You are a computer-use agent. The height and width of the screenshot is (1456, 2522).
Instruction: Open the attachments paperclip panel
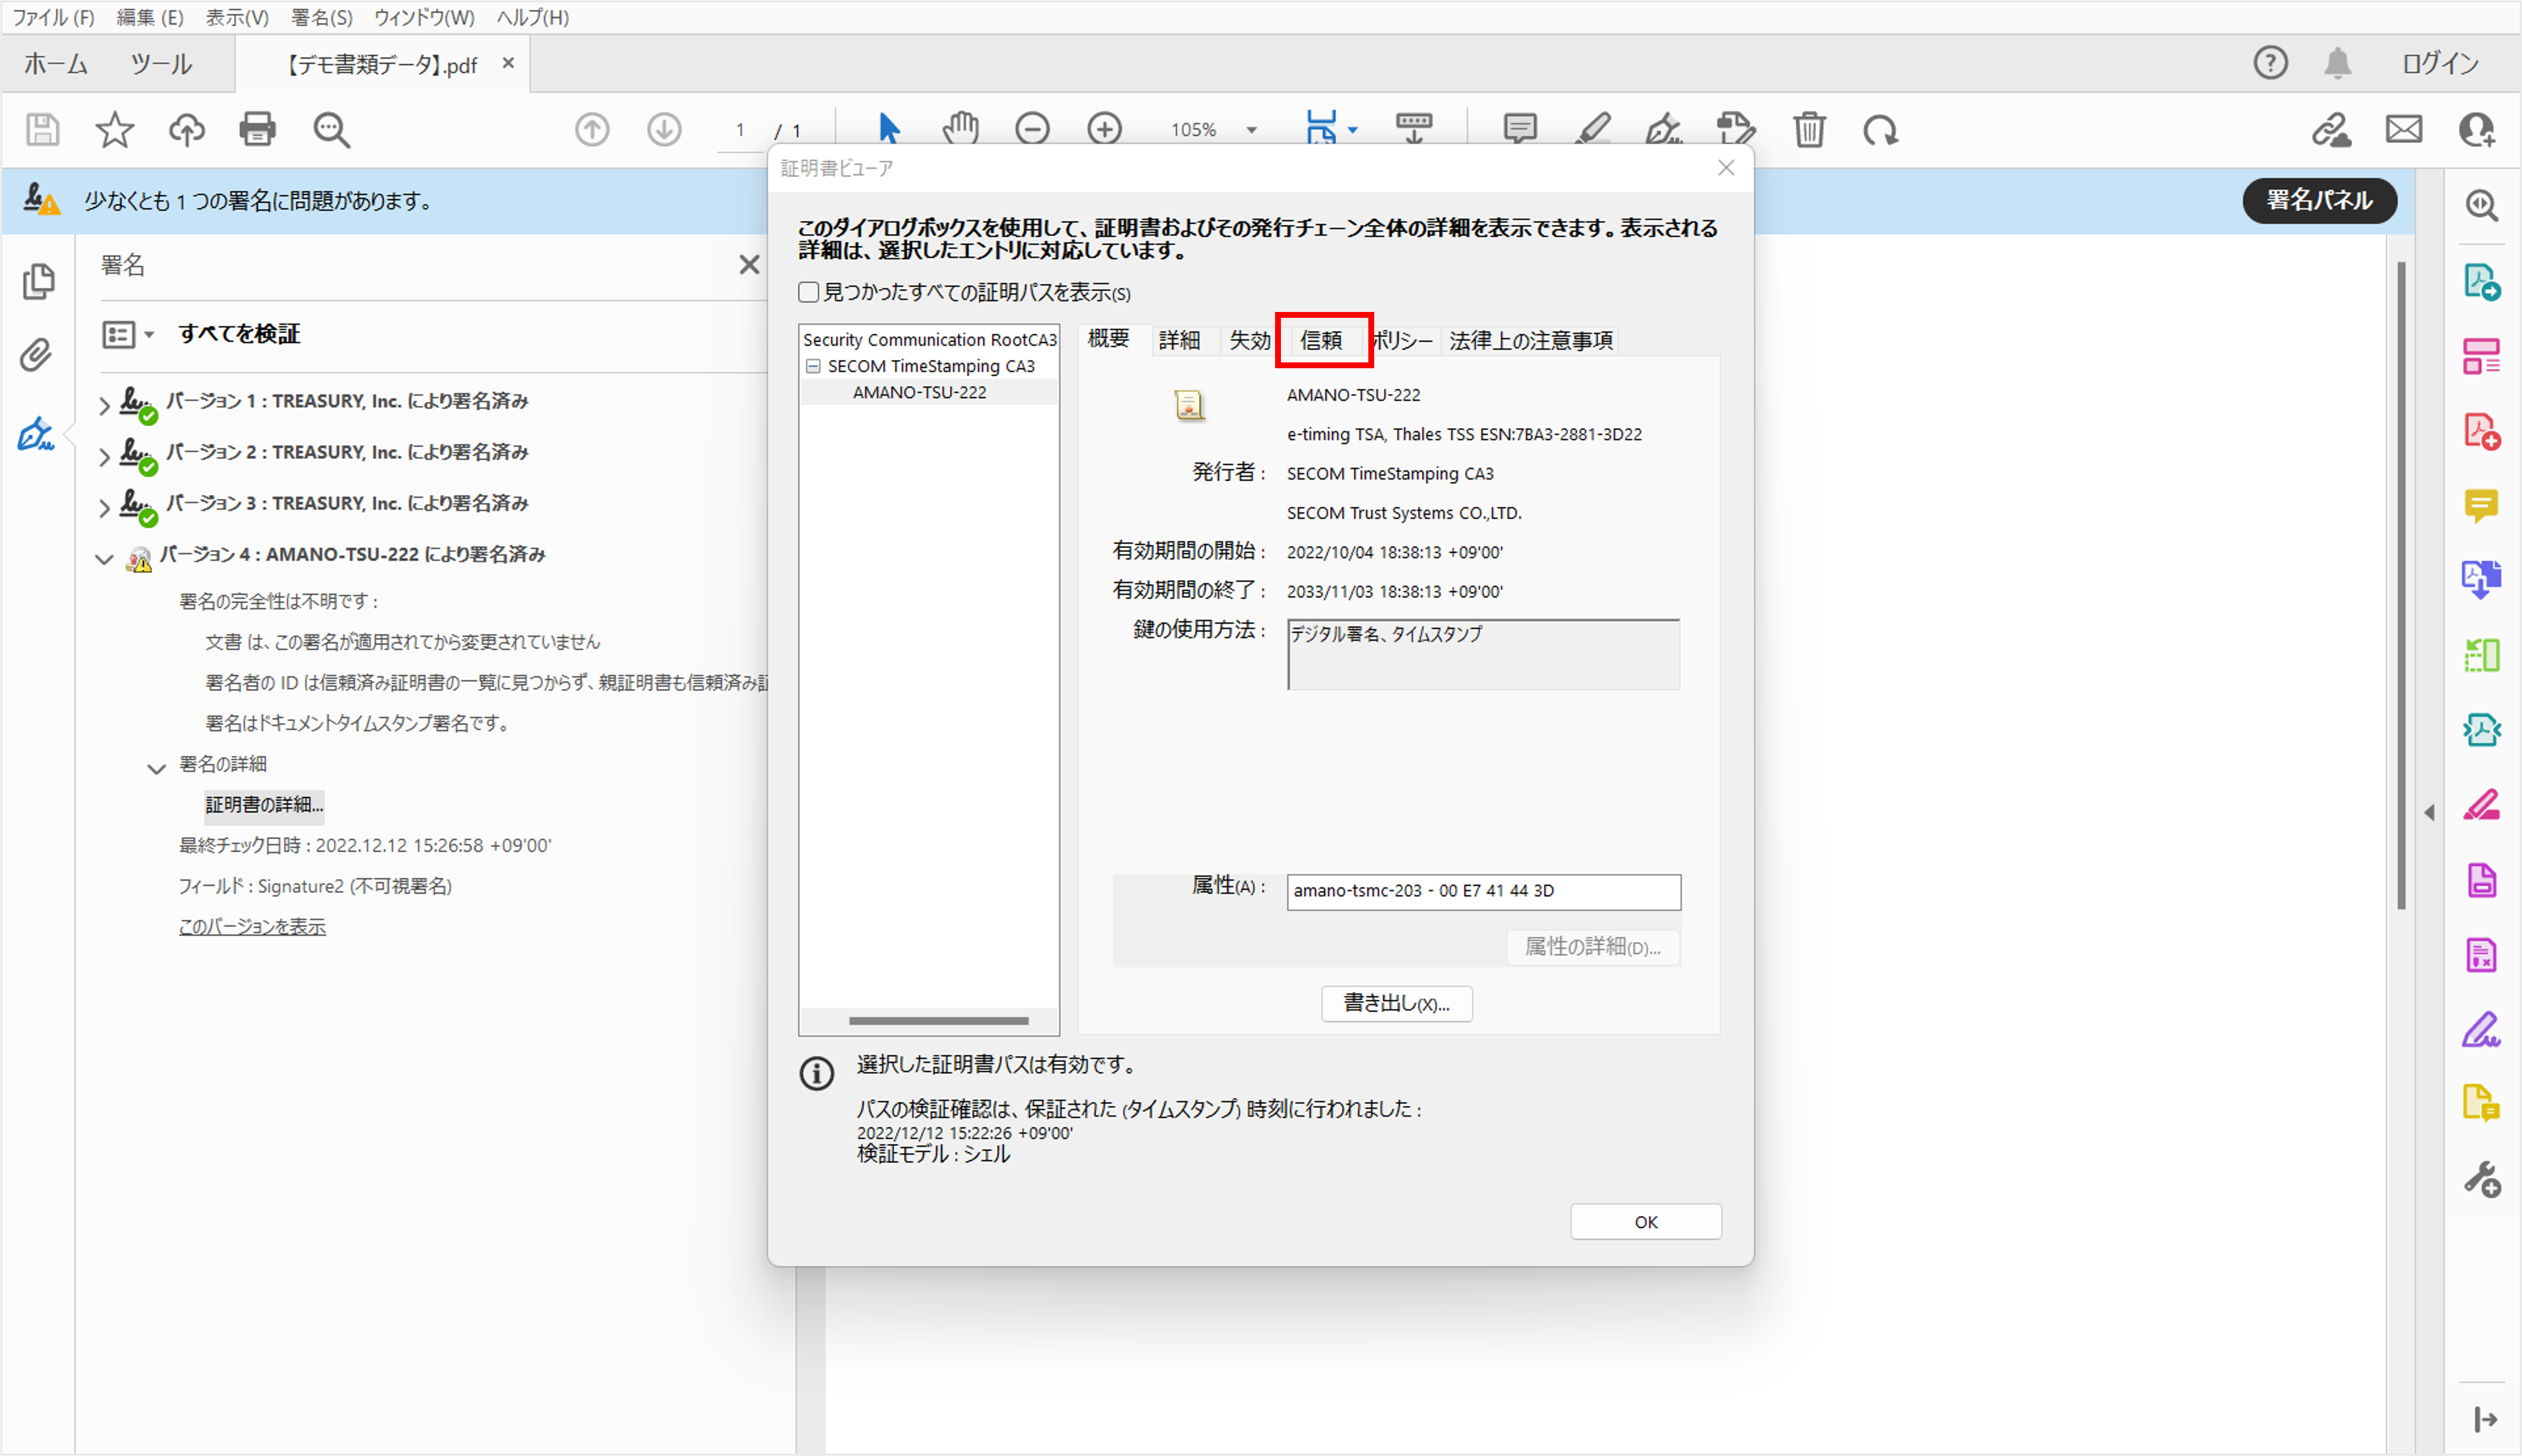(x=36, y=355)
